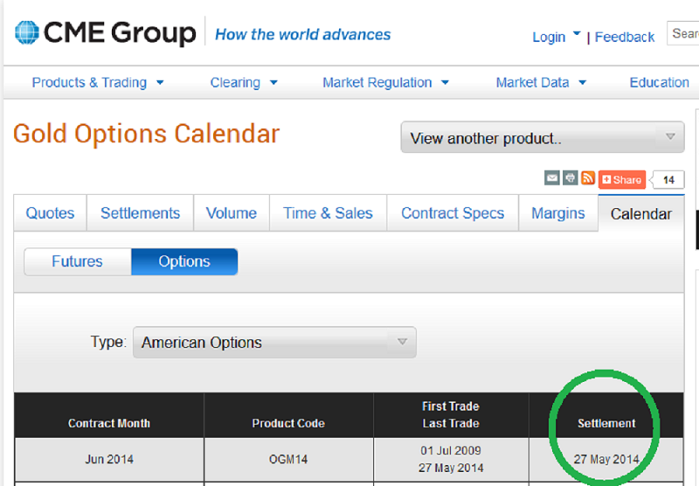Open the orange RSS feed icon
Screen dimensions: 699x486
[x=588, y=178]
